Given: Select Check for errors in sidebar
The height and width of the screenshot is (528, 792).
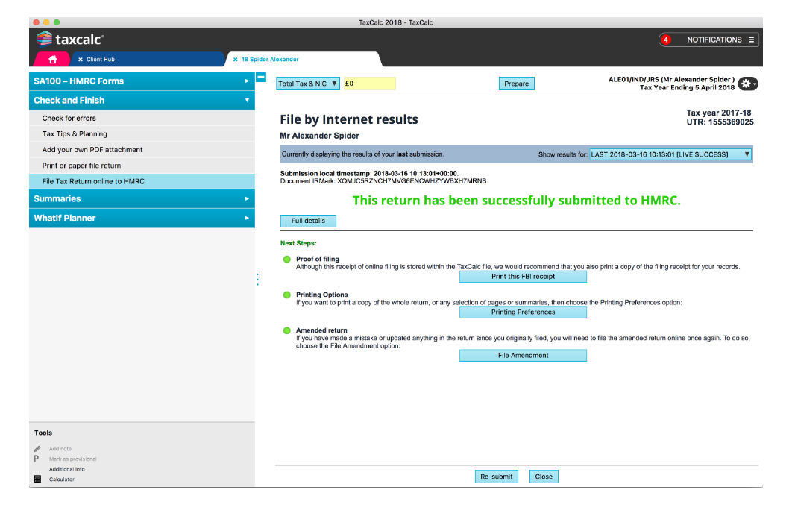Looking at the screenshot, I should (x=69, y=118).
